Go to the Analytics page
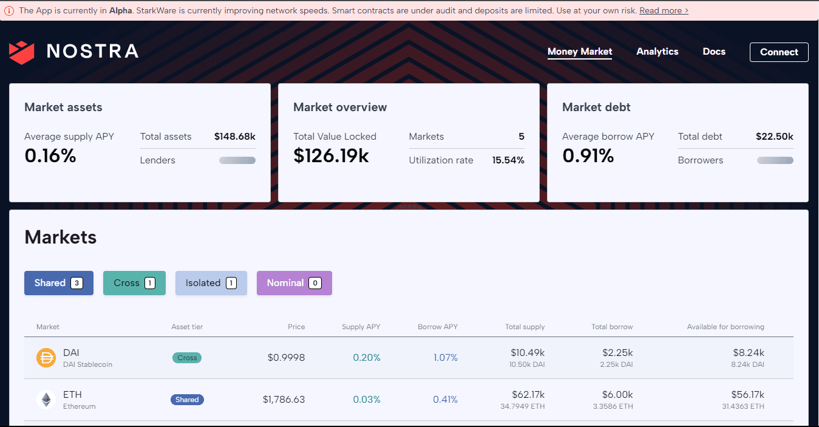This screenshot has width=819, height=427. click(658, 52)
